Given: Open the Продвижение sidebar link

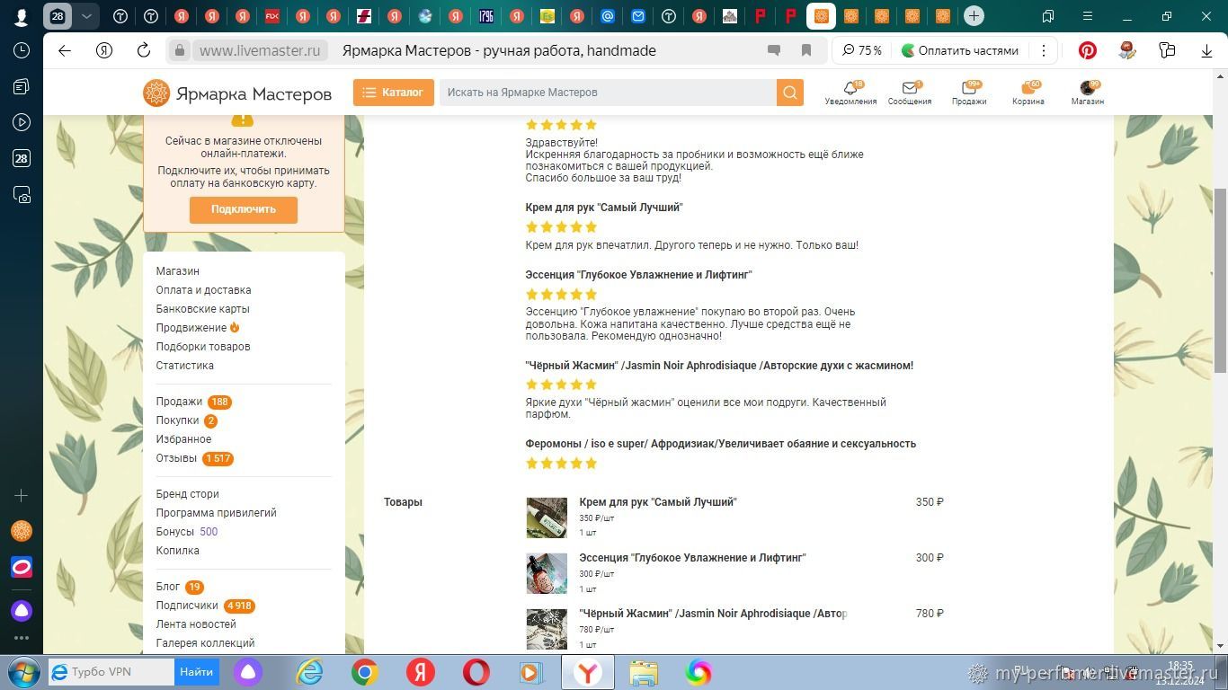Looking at the screenshot, I should click(x=191, y=328).
